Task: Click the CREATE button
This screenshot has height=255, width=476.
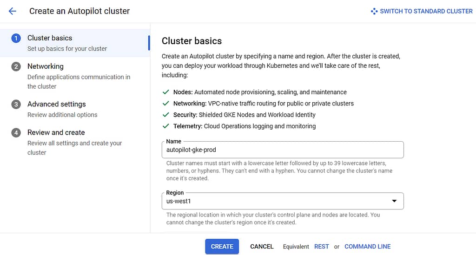Action: pos(222,247)
